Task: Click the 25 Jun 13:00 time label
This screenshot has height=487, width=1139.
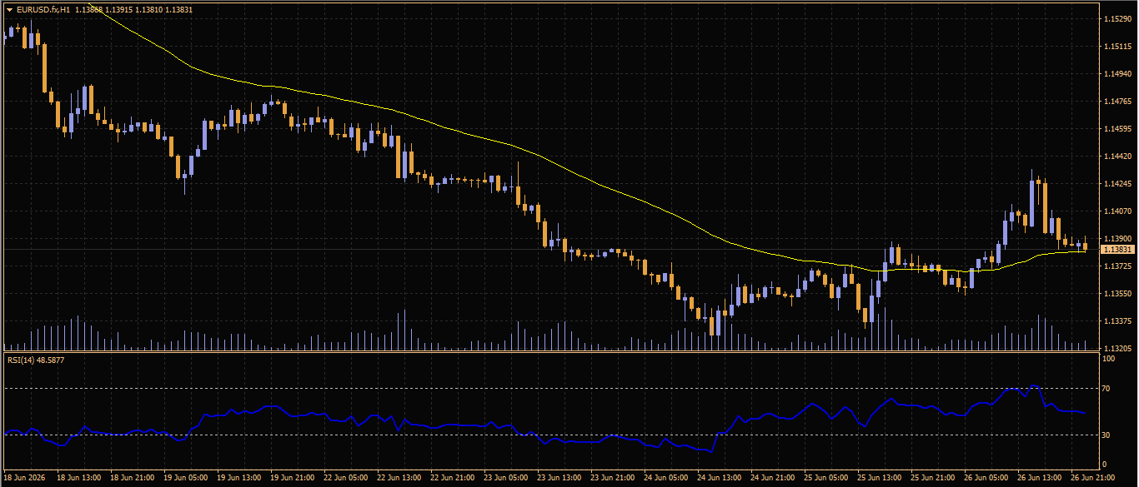Action: [x=880, y=478]
